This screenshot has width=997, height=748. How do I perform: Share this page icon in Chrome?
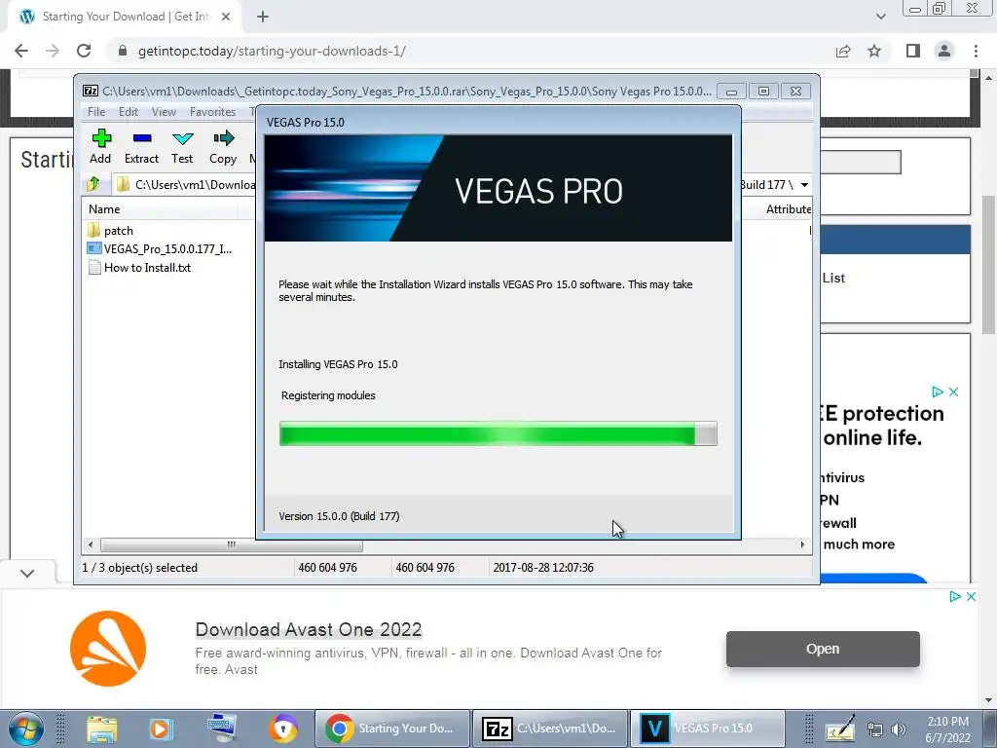click(843, 51)
